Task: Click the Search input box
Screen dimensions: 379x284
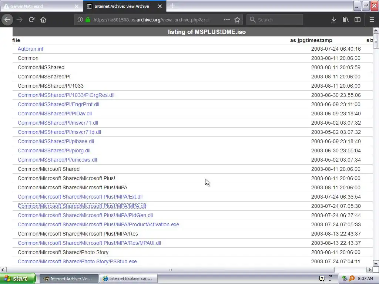Action: [275, 20]
